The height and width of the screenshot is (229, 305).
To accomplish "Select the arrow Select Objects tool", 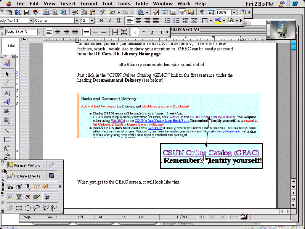I will point(7,74).
